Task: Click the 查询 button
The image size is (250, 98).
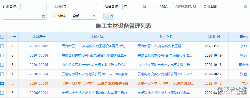Action: [109, 16]
